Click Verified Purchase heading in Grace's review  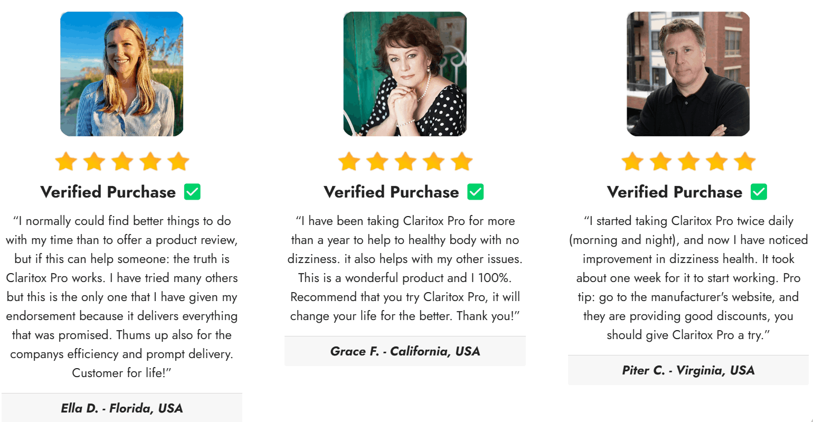(391, 192)
